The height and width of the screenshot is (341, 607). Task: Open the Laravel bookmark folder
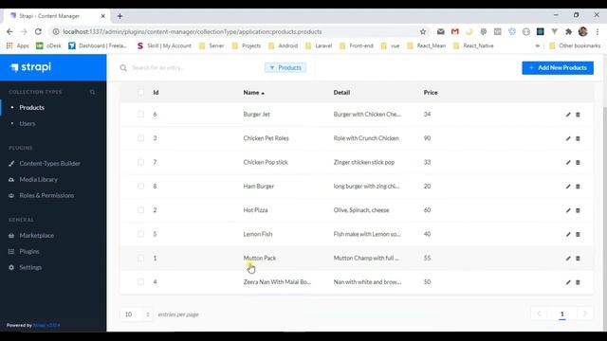pos(319,45)
